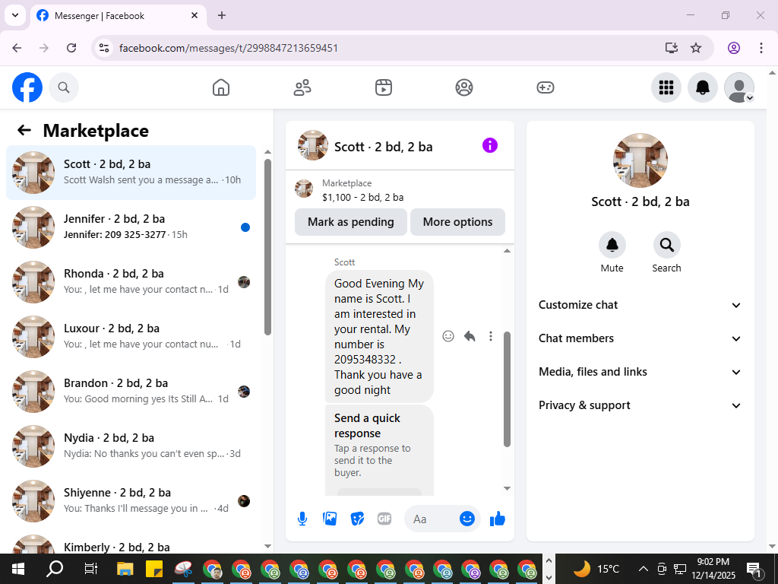Image resolution: width=778 pixels, height=584 pixels.
Task: Install app icon in address bar
Action: coord(672,48)
